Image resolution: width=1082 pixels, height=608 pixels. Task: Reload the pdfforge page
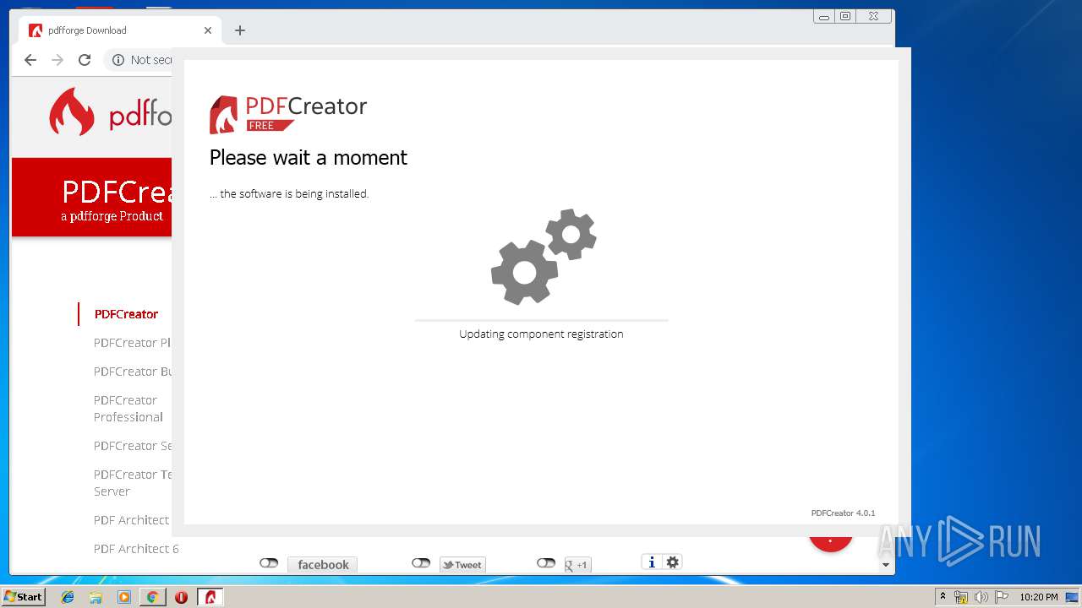tap(85, 60)
